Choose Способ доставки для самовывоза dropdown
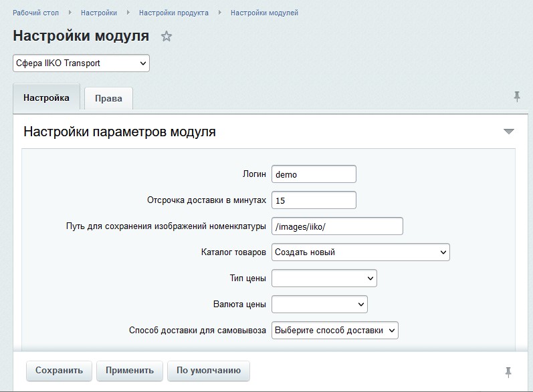Viewport: 533px width, 392px height. pos(334,330)
